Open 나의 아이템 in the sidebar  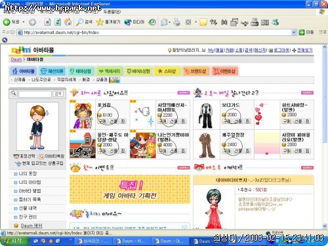coord(30,182)
